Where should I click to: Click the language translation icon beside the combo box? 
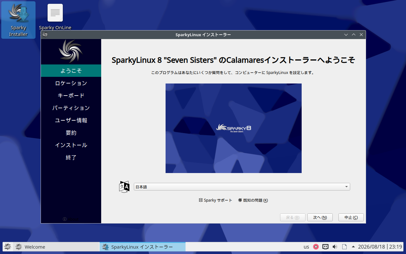pyautogui.click(x=124, y=187)
